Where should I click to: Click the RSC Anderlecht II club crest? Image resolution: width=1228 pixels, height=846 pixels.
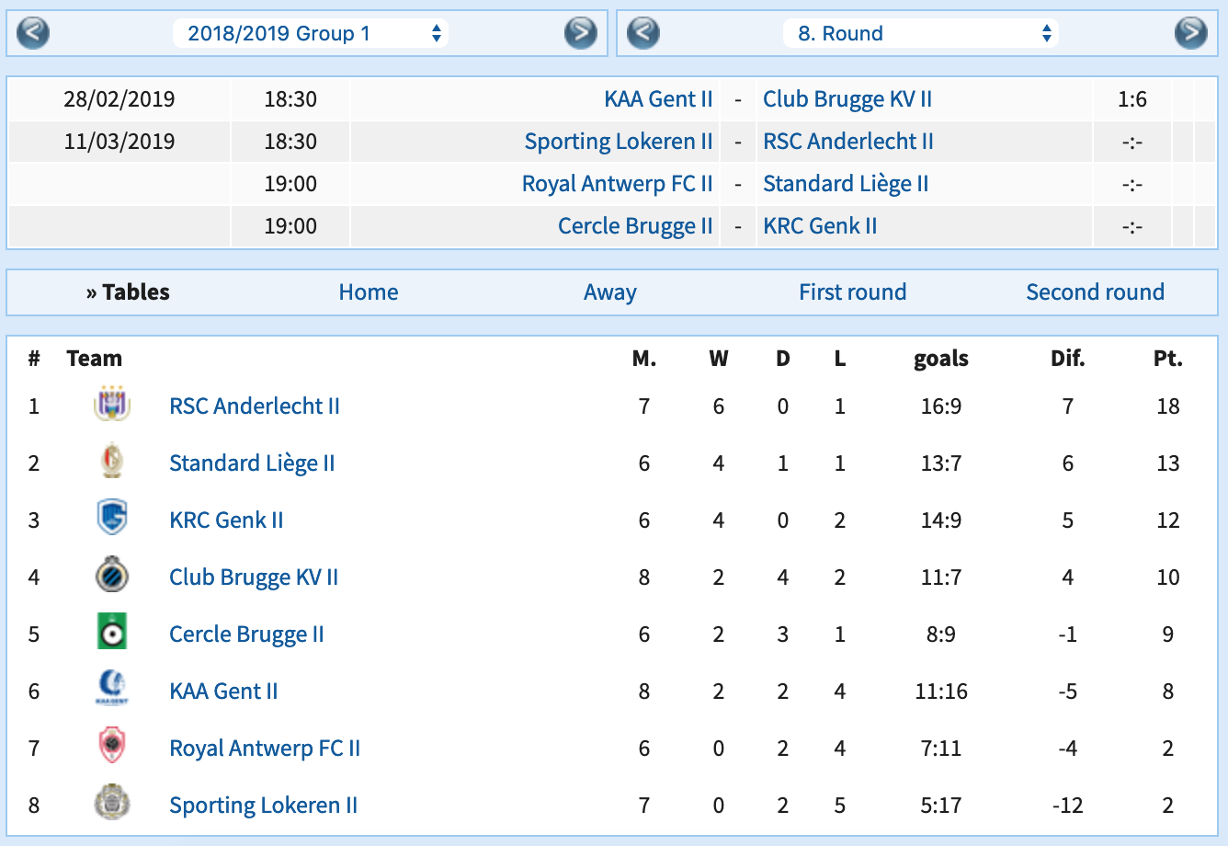pos(112,406)
